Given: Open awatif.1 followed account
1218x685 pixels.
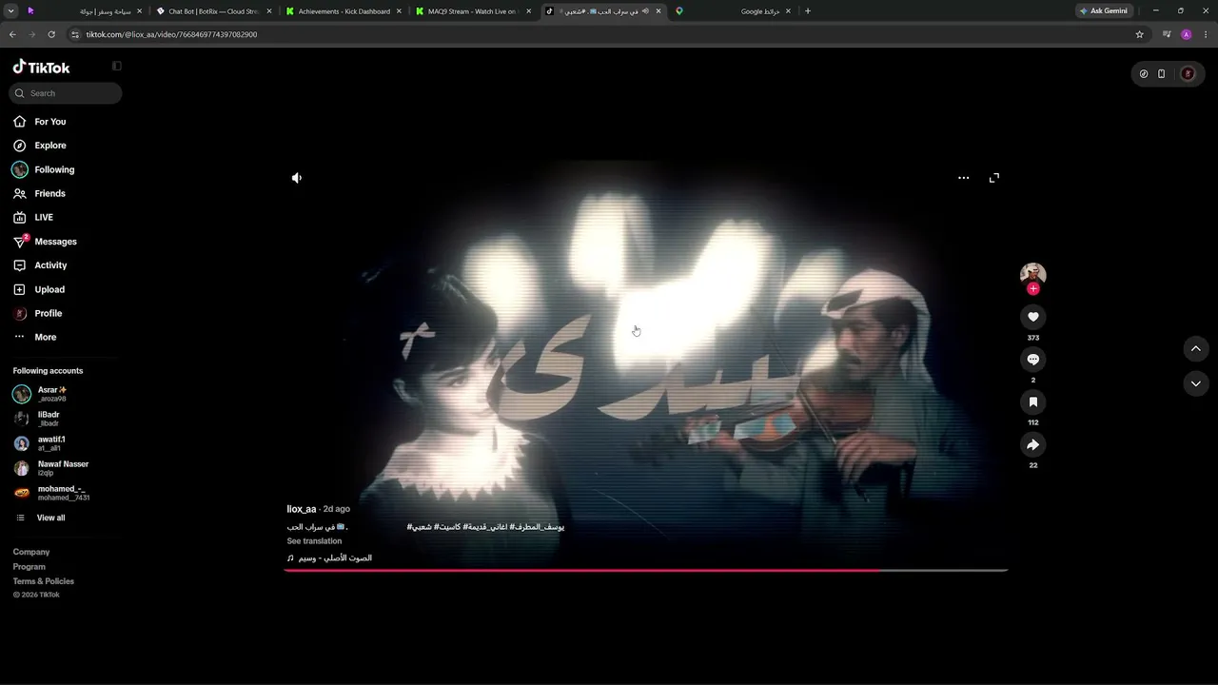Looking at the screenshot, I should [x=39, y=443].
